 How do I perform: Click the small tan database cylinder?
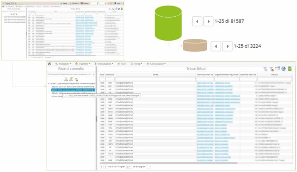[195, 45]
